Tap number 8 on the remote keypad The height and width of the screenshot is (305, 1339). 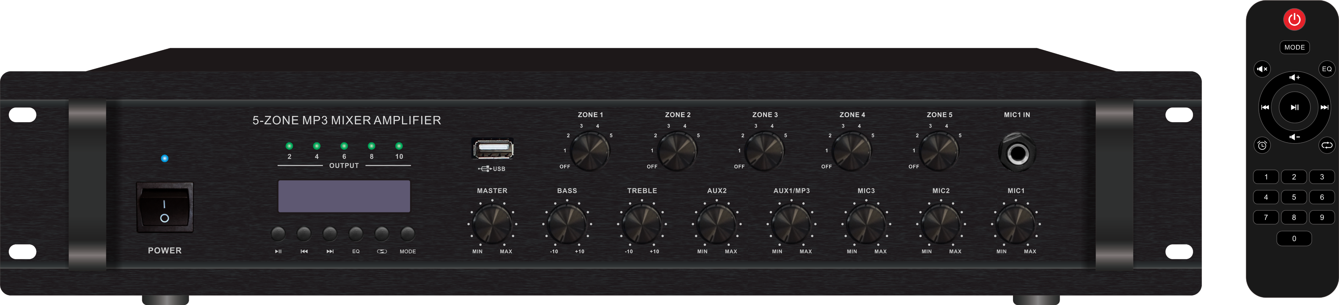1294,217
